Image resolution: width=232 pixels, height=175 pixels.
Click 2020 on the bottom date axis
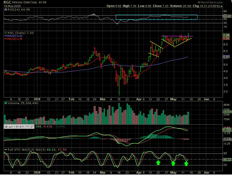point(37,173)
